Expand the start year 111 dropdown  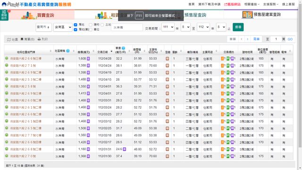click(168, 27)
